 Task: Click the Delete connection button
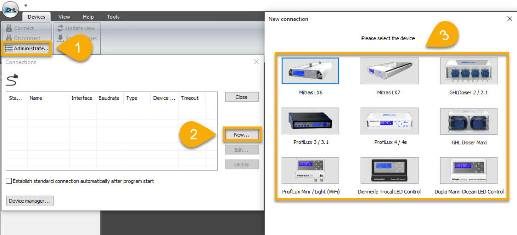pyautogui.click(x=242, y=164)
